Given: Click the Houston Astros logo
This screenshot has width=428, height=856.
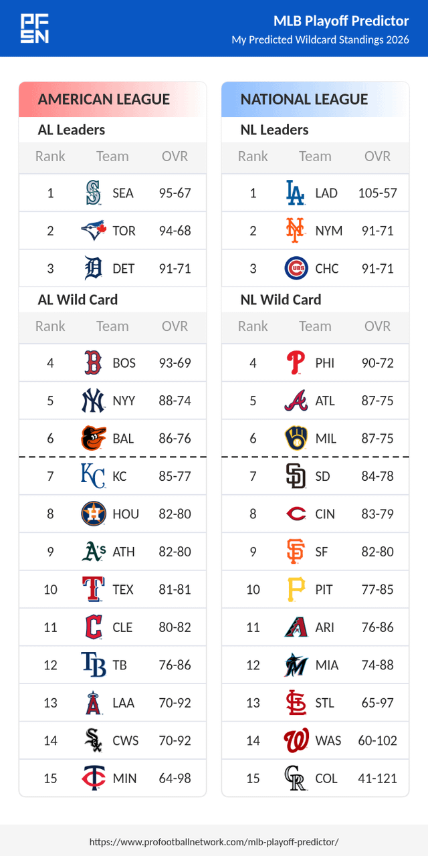Looking at the screenshot, I should click(x=94, y=514).
